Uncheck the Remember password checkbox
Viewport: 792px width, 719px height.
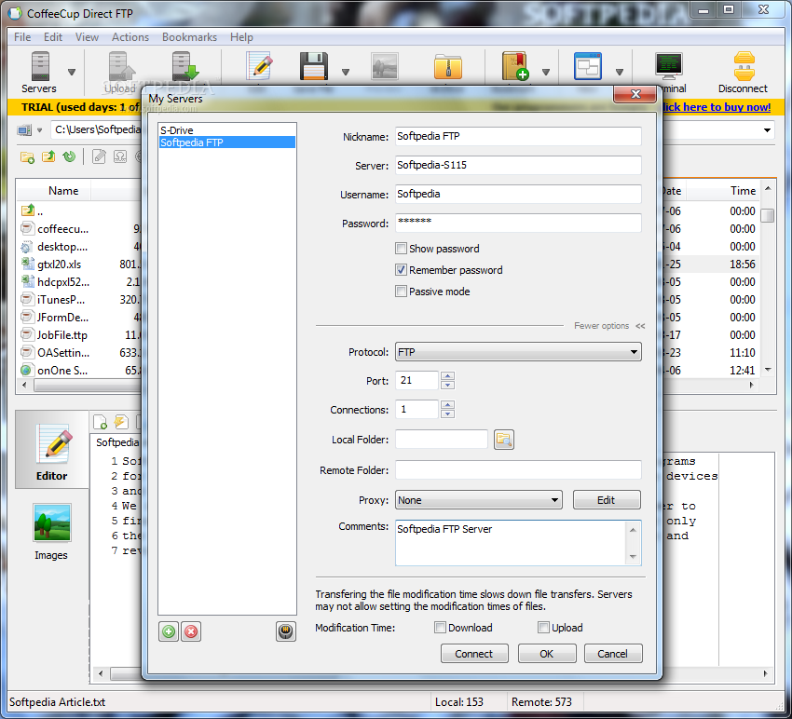pyautogui.click(x=401, y=270)
